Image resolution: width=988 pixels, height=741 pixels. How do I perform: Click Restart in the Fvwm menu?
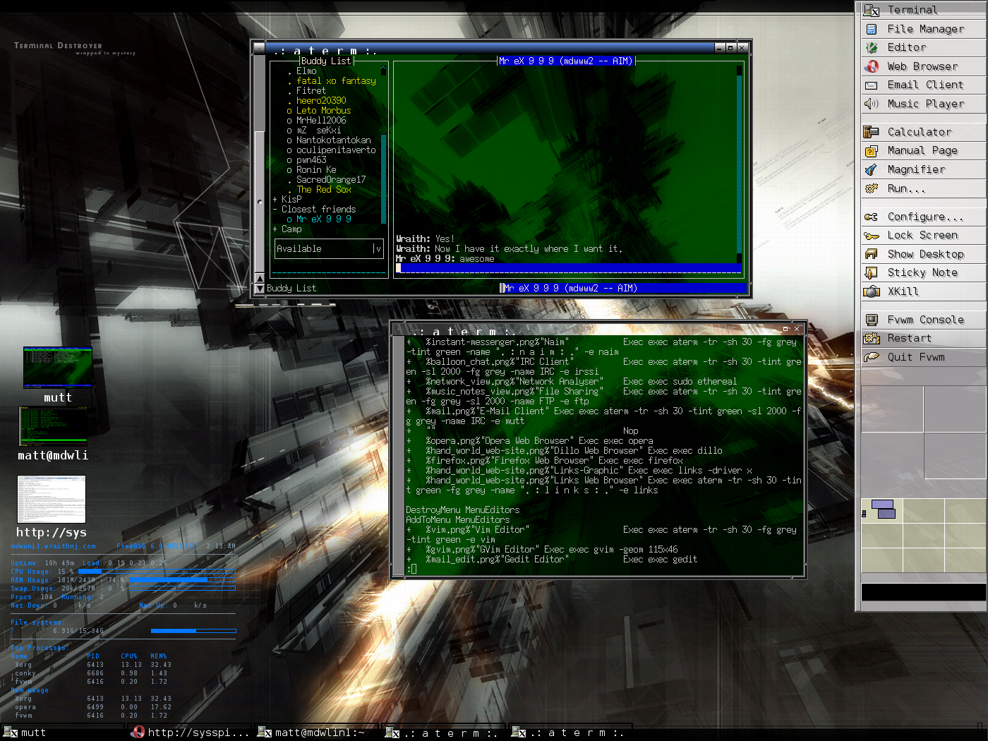pyautogui.click(x=909, y=338)
